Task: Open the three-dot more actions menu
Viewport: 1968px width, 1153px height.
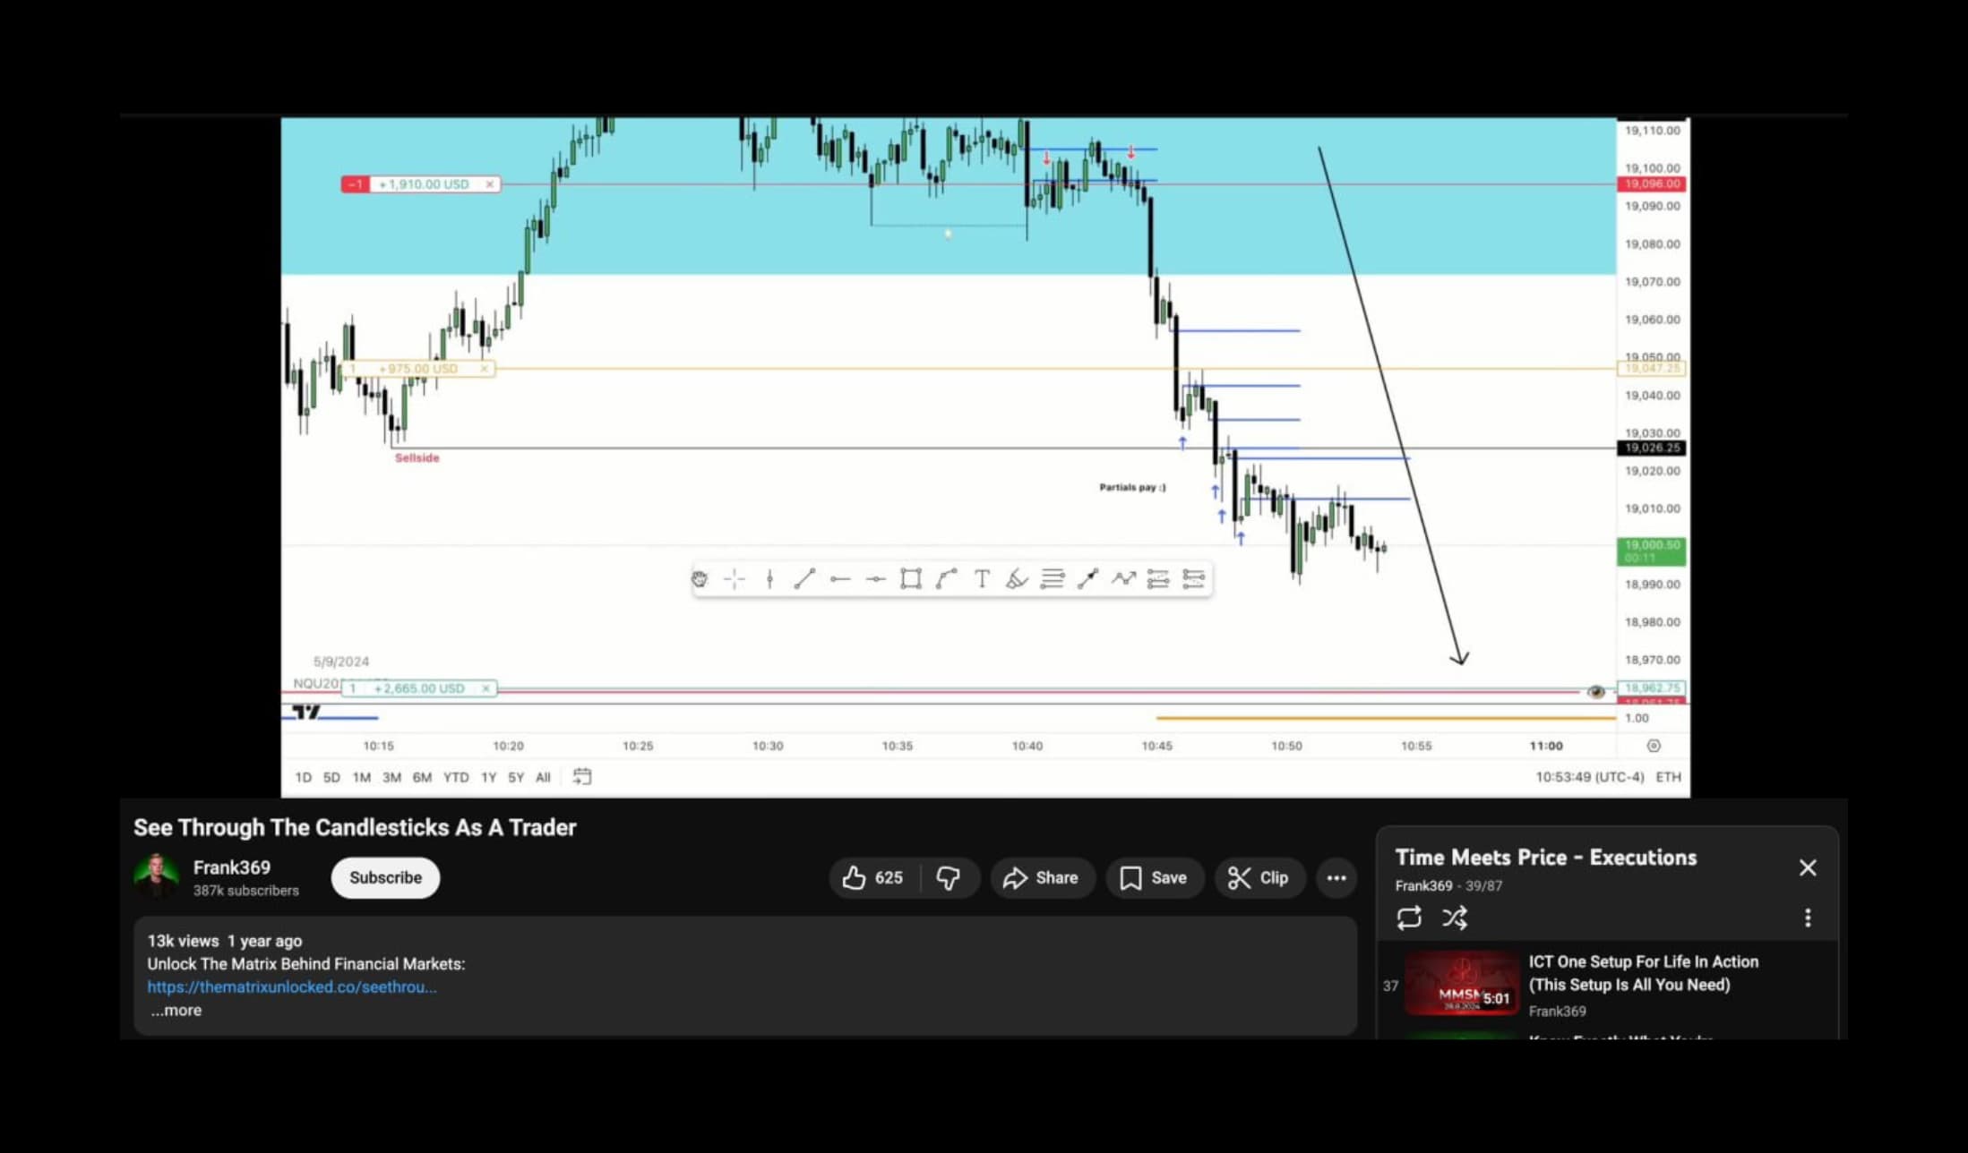Action: coord(1336,877)
